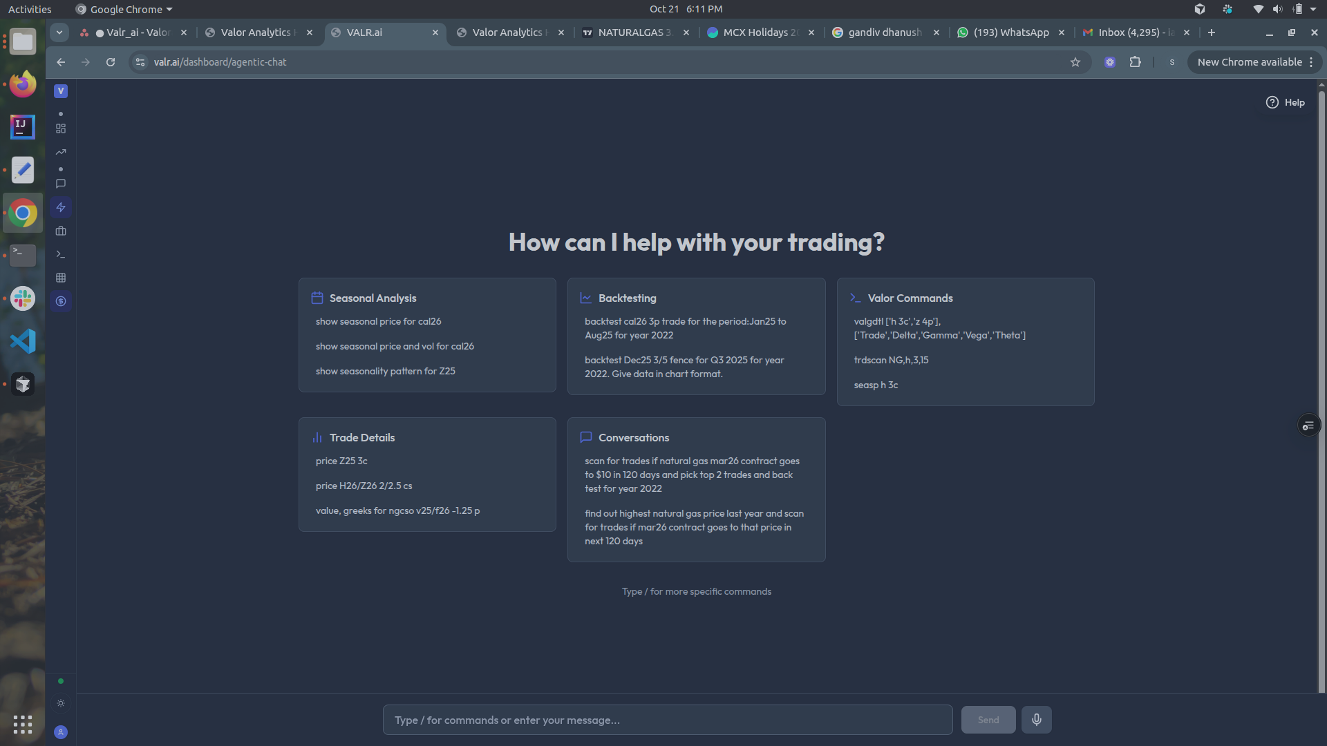Screen dimensions: 1327x746
Task: Click the microphone icon beside the Send button
Action: 1036,719
